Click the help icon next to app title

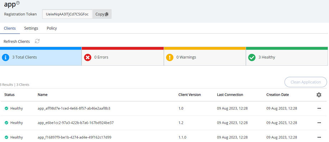[18, 3]
